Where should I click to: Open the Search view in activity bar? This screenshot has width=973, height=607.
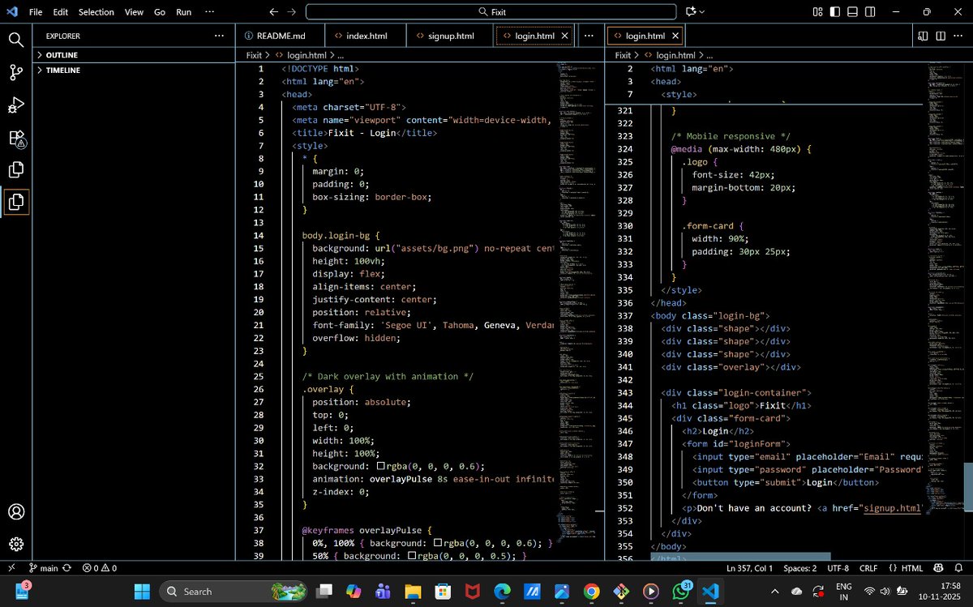tap(15, 39)
